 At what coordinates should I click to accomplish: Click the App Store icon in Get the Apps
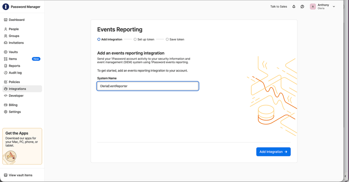click(10, 156)
